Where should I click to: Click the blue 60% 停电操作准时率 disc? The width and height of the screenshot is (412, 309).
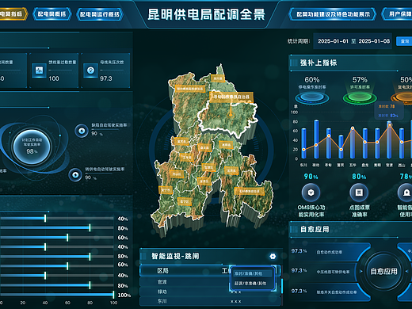pyautogui.click(x=312, y=97)
